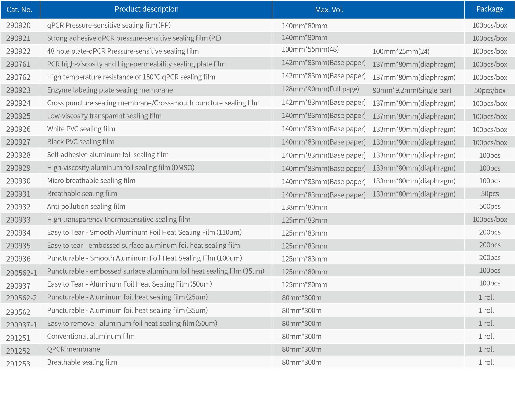Viewport: 515px width, 395px height.
Task: Click '48 hole plate-qPCR Pressure-sensitive sealing film'
Action: point(123,51)
